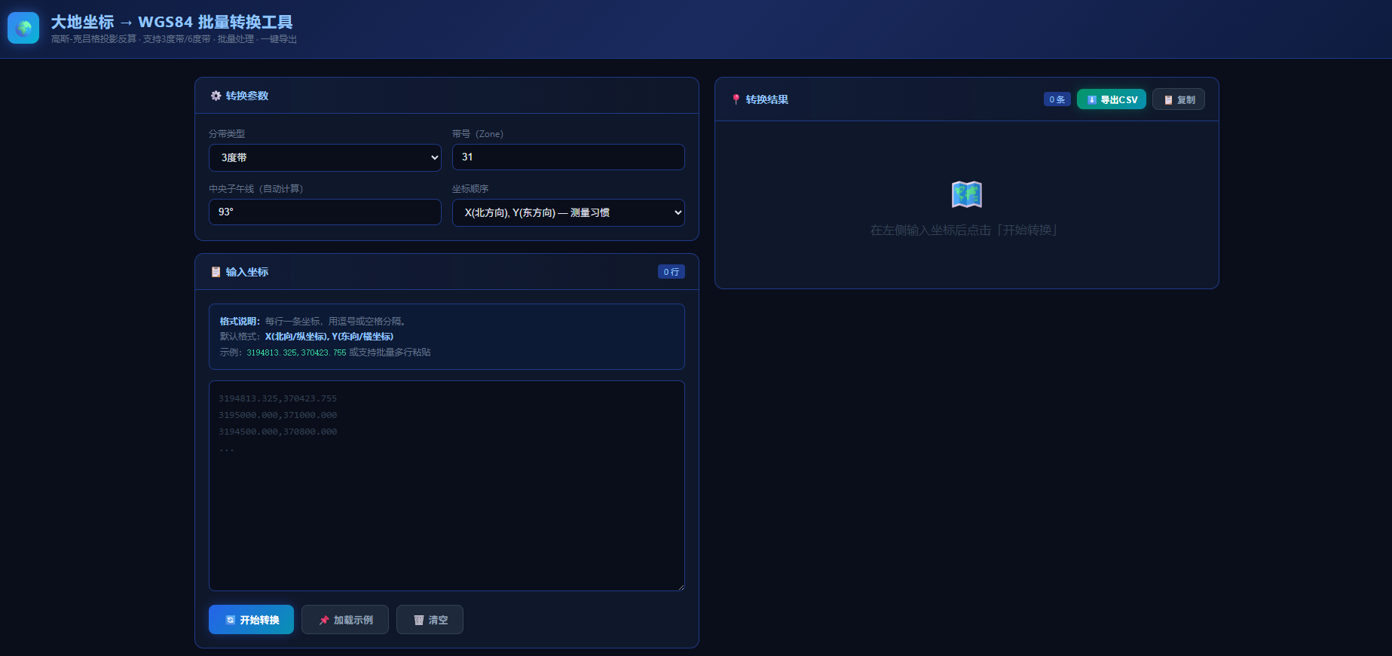Screen dimensions: 1392x656
Task: Click the map icon in empty results
Action: coord(966,194)
